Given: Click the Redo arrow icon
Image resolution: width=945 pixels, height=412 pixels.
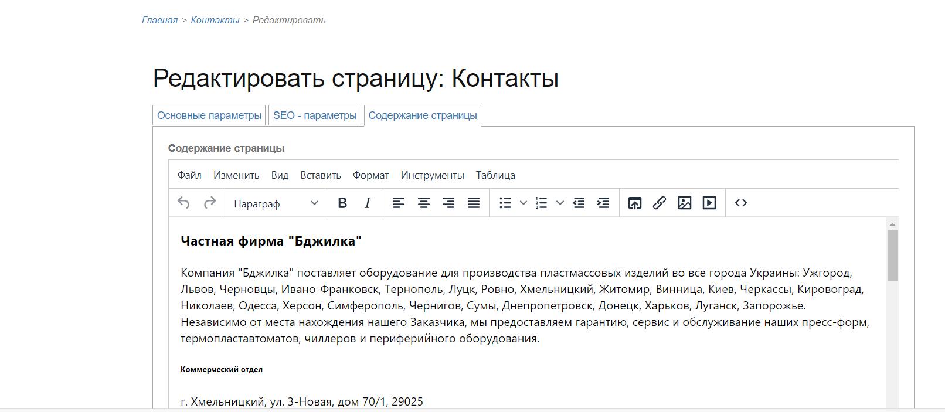Looking at the screenshot, I should tap(209, 203).
